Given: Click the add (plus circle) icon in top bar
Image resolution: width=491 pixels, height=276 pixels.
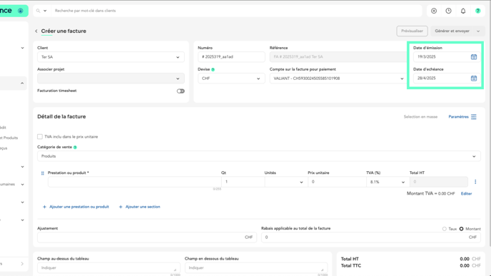Looking at the screenshot, I should [434, 11].
